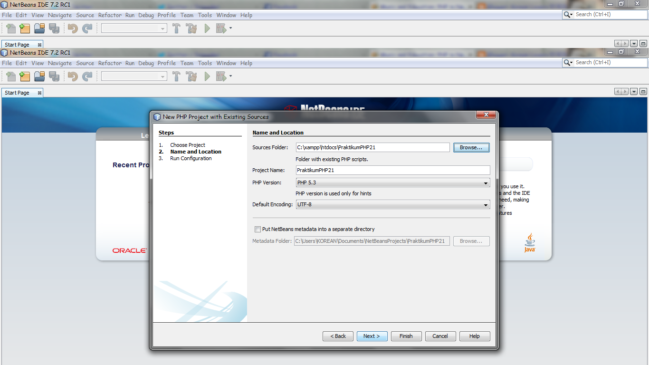Click the Back button in wizard

pyautogui.click(x=338, y=336)
